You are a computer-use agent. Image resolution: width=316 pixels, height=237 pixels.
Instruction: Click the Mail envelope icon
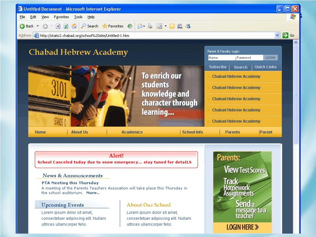(140, 26)
